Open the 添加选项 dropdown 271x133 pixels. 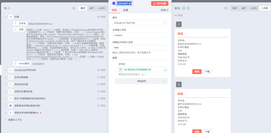(141, 81)
